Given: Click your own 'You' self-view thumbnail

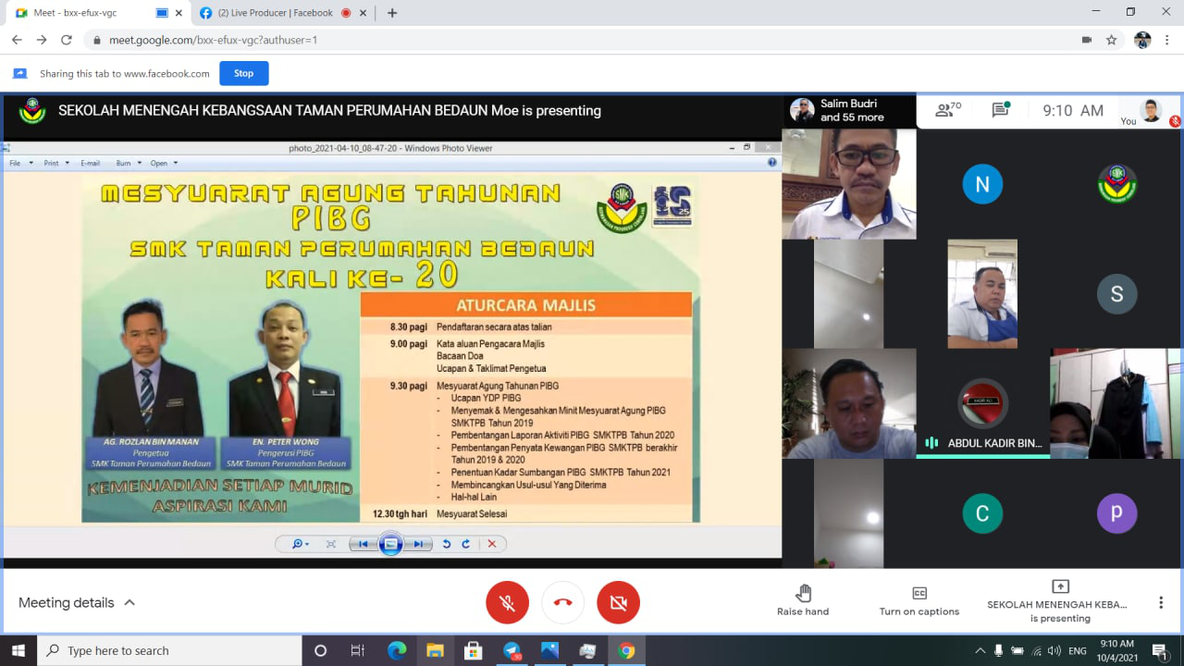Looking at the screenshot, I should pyautogui.click(x=1151, y=110).
